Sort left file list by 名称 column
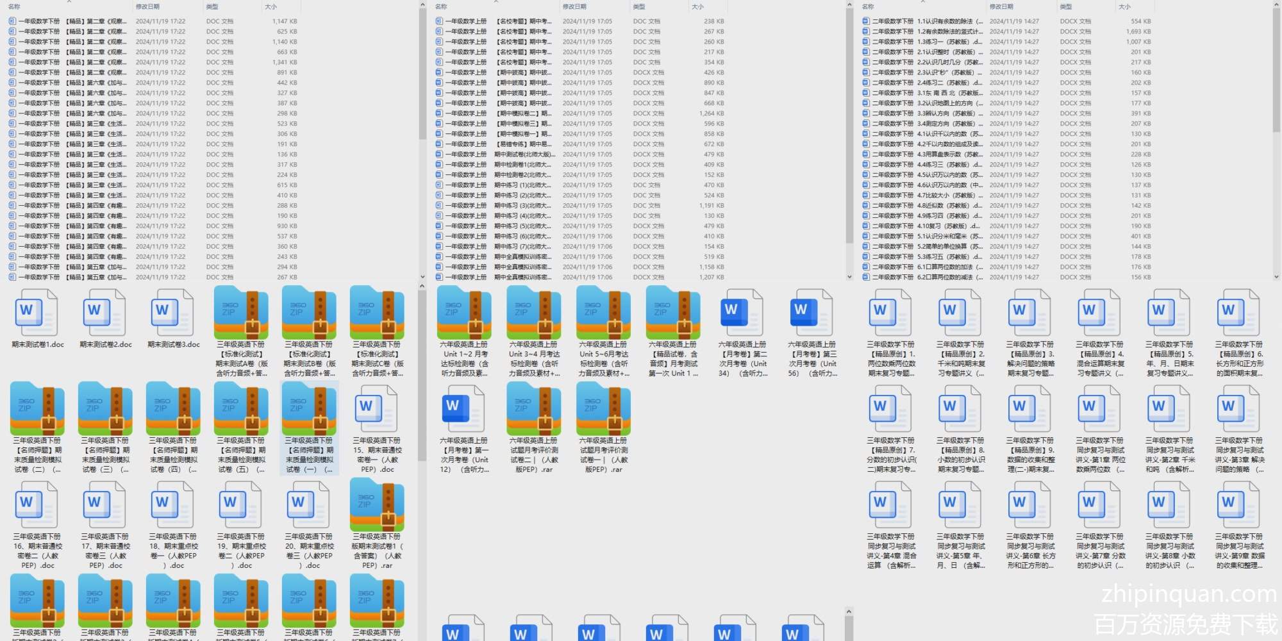The width and height of the screenshot is (1282, 641). tap(15, 6)
